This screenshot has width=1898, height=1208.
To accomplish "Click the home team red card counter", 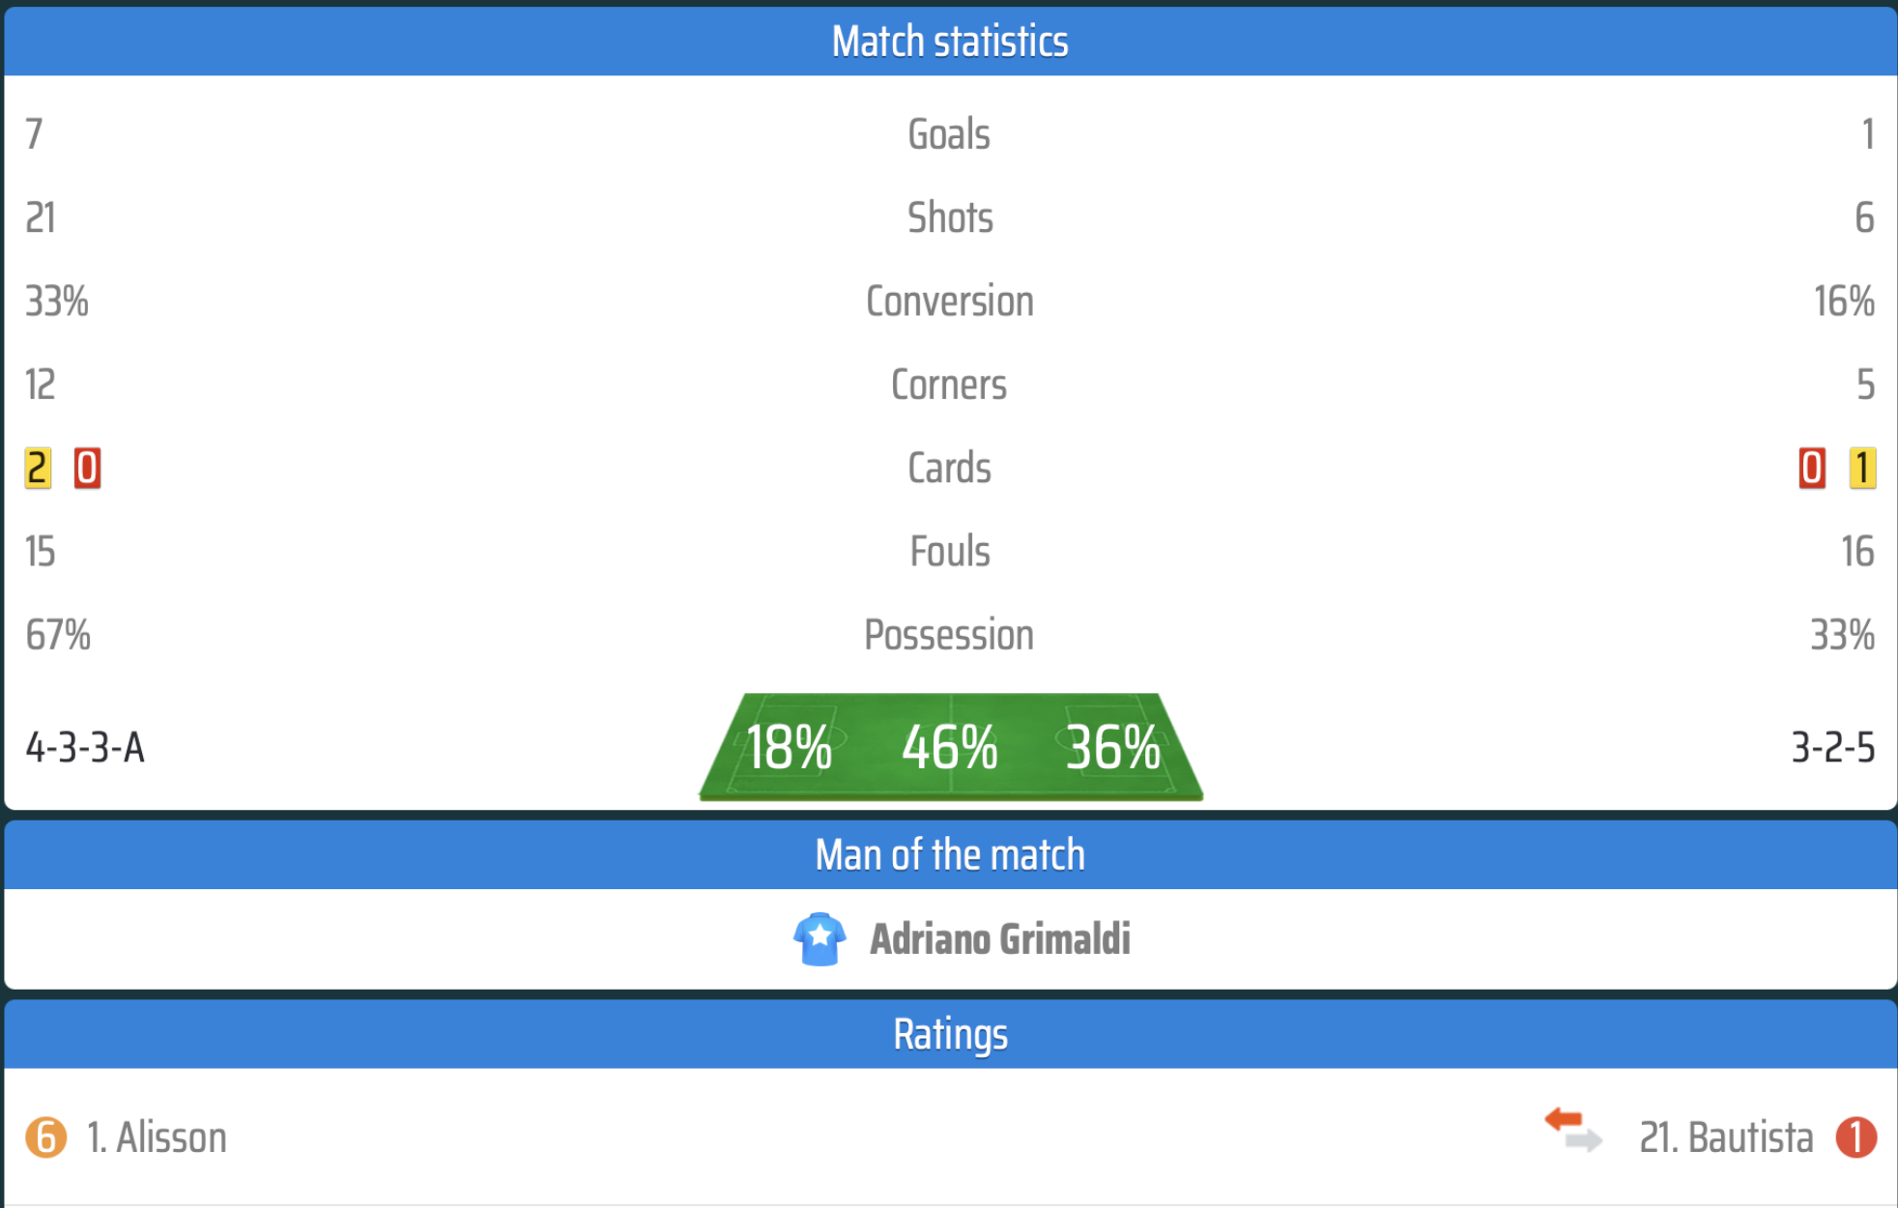I will click(87, 469).
